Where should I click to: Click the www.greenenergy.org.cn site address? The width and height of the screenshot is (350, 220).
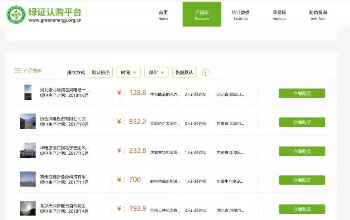tap(55, 20)
